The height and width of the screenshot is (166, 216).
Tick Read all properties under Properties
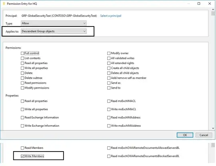22,101
